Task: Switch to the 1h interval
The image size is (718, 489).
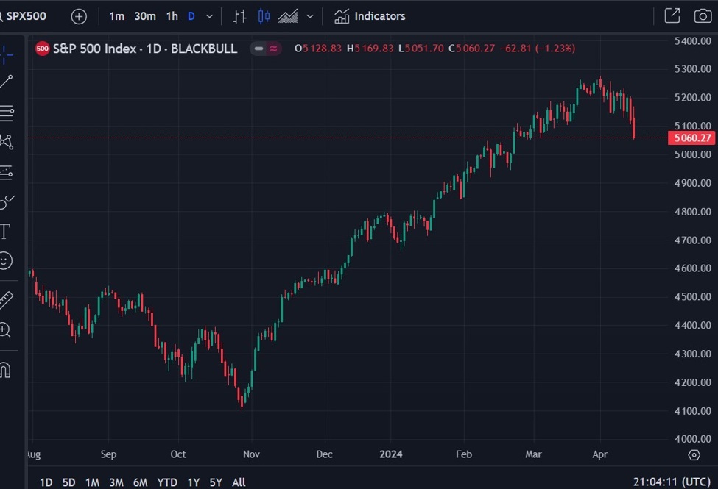Action: 172,15
